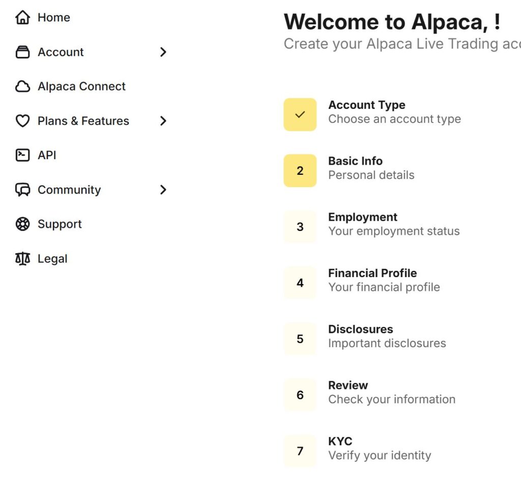Open the Support page label
The image size is (521, 489).
point(60,224)
